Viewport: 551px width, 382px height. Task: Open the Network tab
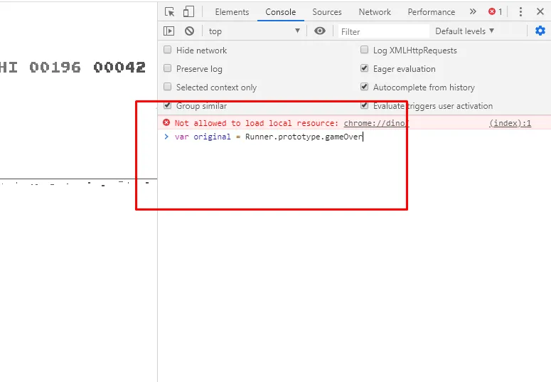(x=375, y=12)
